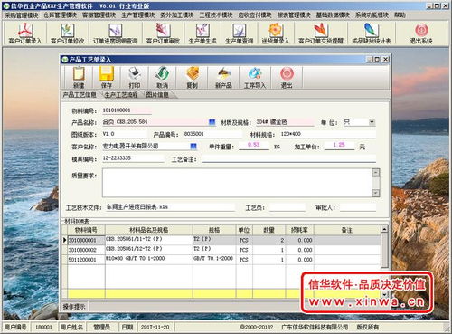452x334 pixels.
Task: Click the empty 工艺备注 field
Action: click(289, 158)
